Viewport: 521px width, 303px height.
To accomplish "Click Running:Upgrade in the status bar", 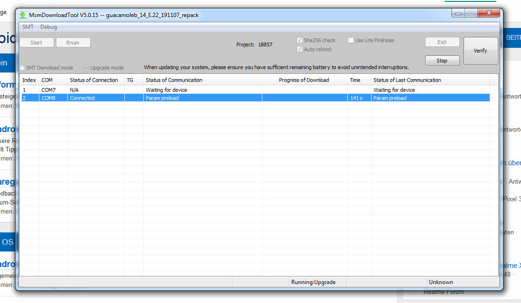I will pos(313,282).
